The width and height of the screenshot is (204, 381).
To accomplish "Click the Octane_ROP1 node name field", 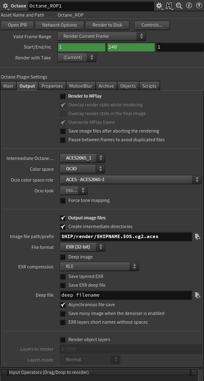I will pos(91,6).
